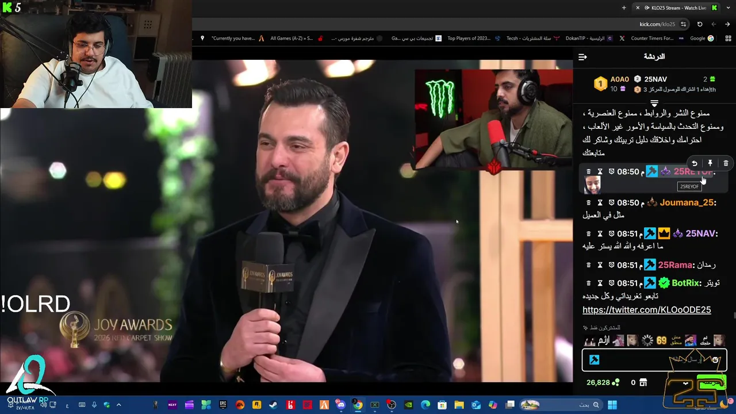
Task: Open the DokanTIP bookmark
Action: tap(589, 39)
